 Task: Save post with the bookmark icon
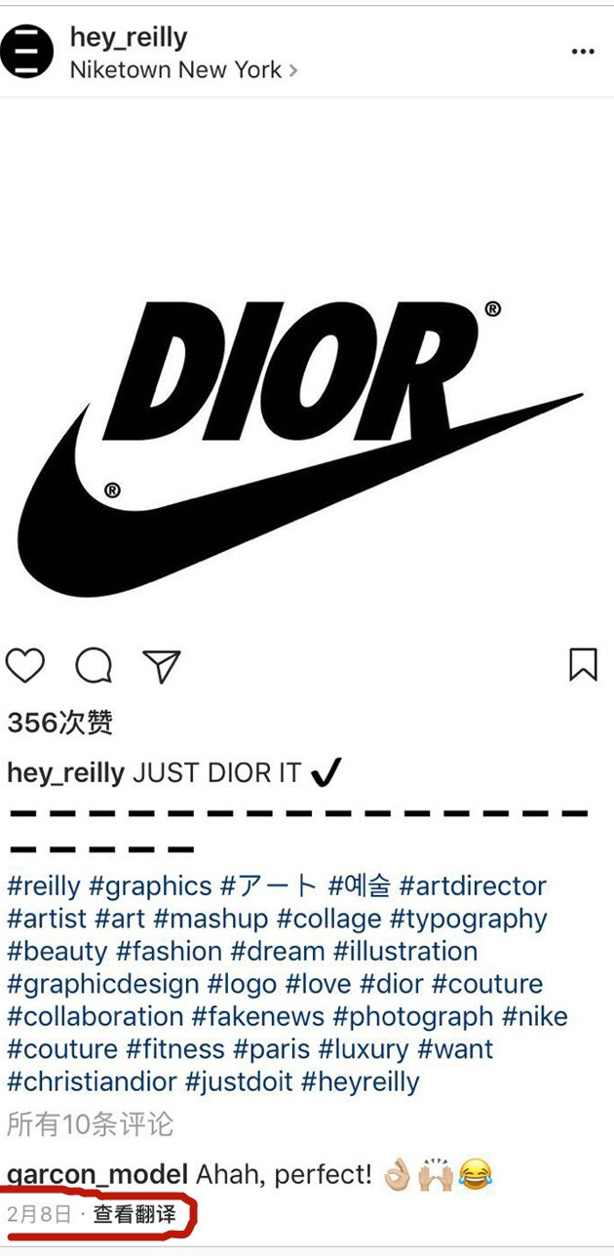583,665
